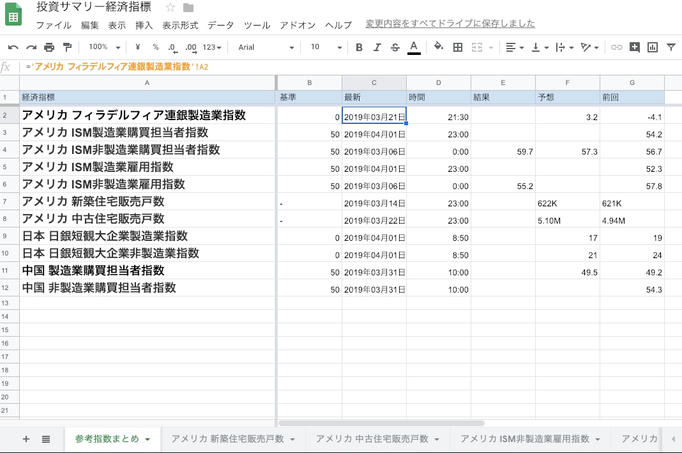Add a new sheet with plus button
This screenshot has width=682, height=453.
click(26, 439)
